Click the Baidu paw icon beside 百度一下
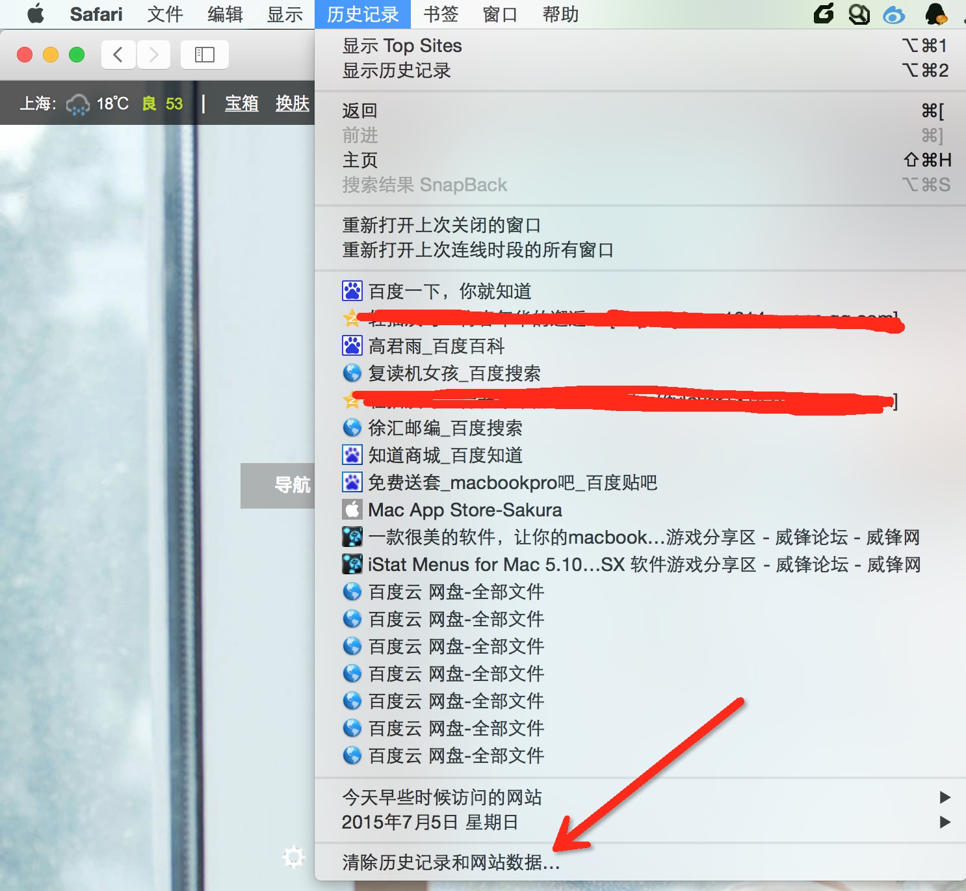The height and width of the screenshot is (891, 966). [352, 291]
